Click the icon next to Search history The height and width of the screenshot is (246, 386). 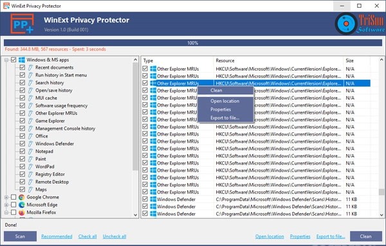pyautogui.click(x=30, y=83)
